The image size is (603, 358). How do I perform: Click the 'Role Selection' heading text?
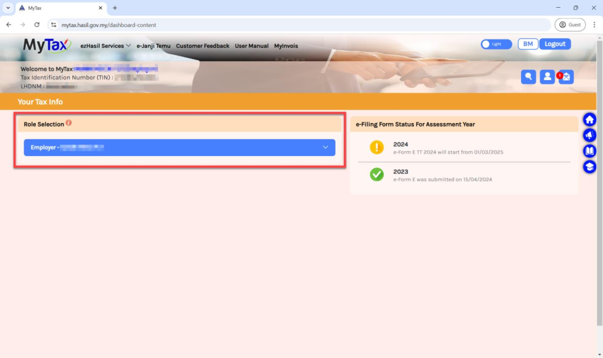tap(44, 124)
